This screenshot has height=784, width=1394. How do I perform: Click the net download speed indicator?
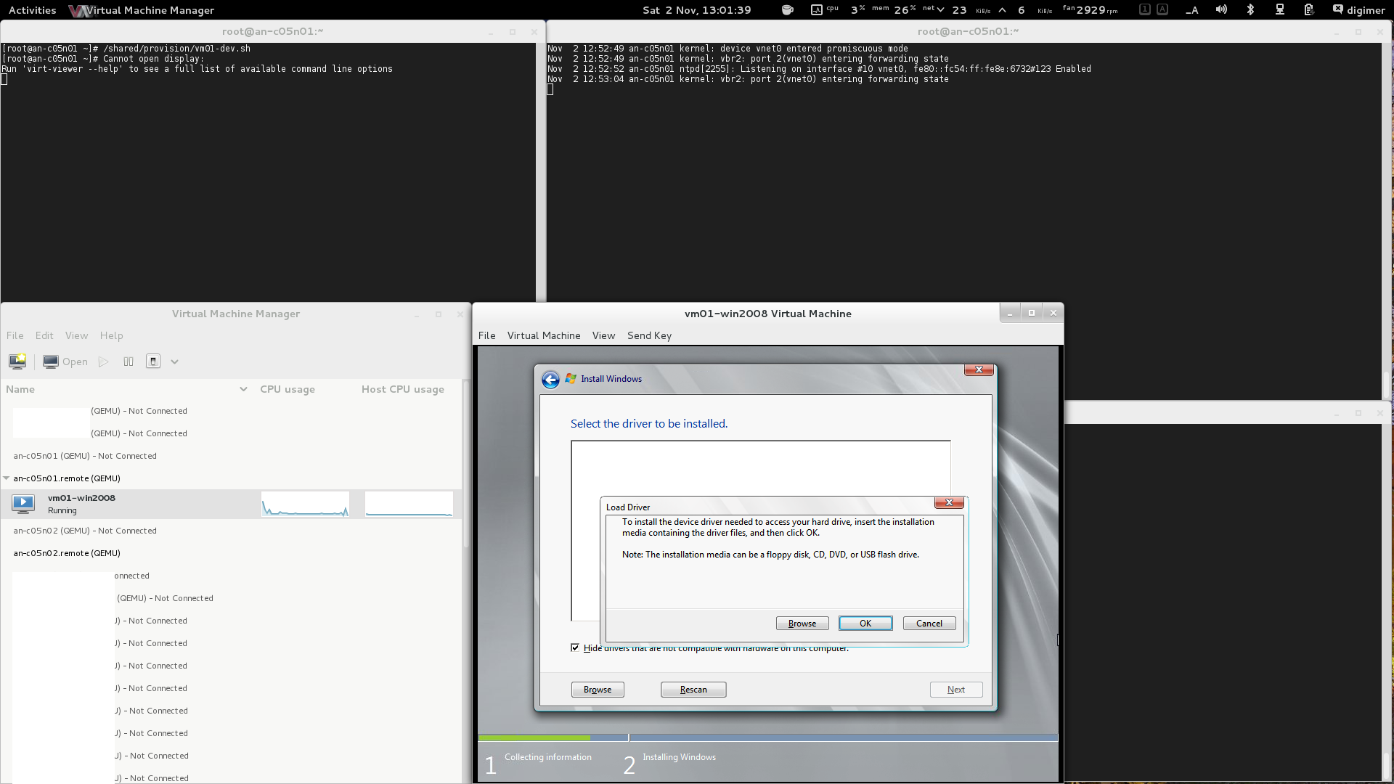[x=956, y=10]
